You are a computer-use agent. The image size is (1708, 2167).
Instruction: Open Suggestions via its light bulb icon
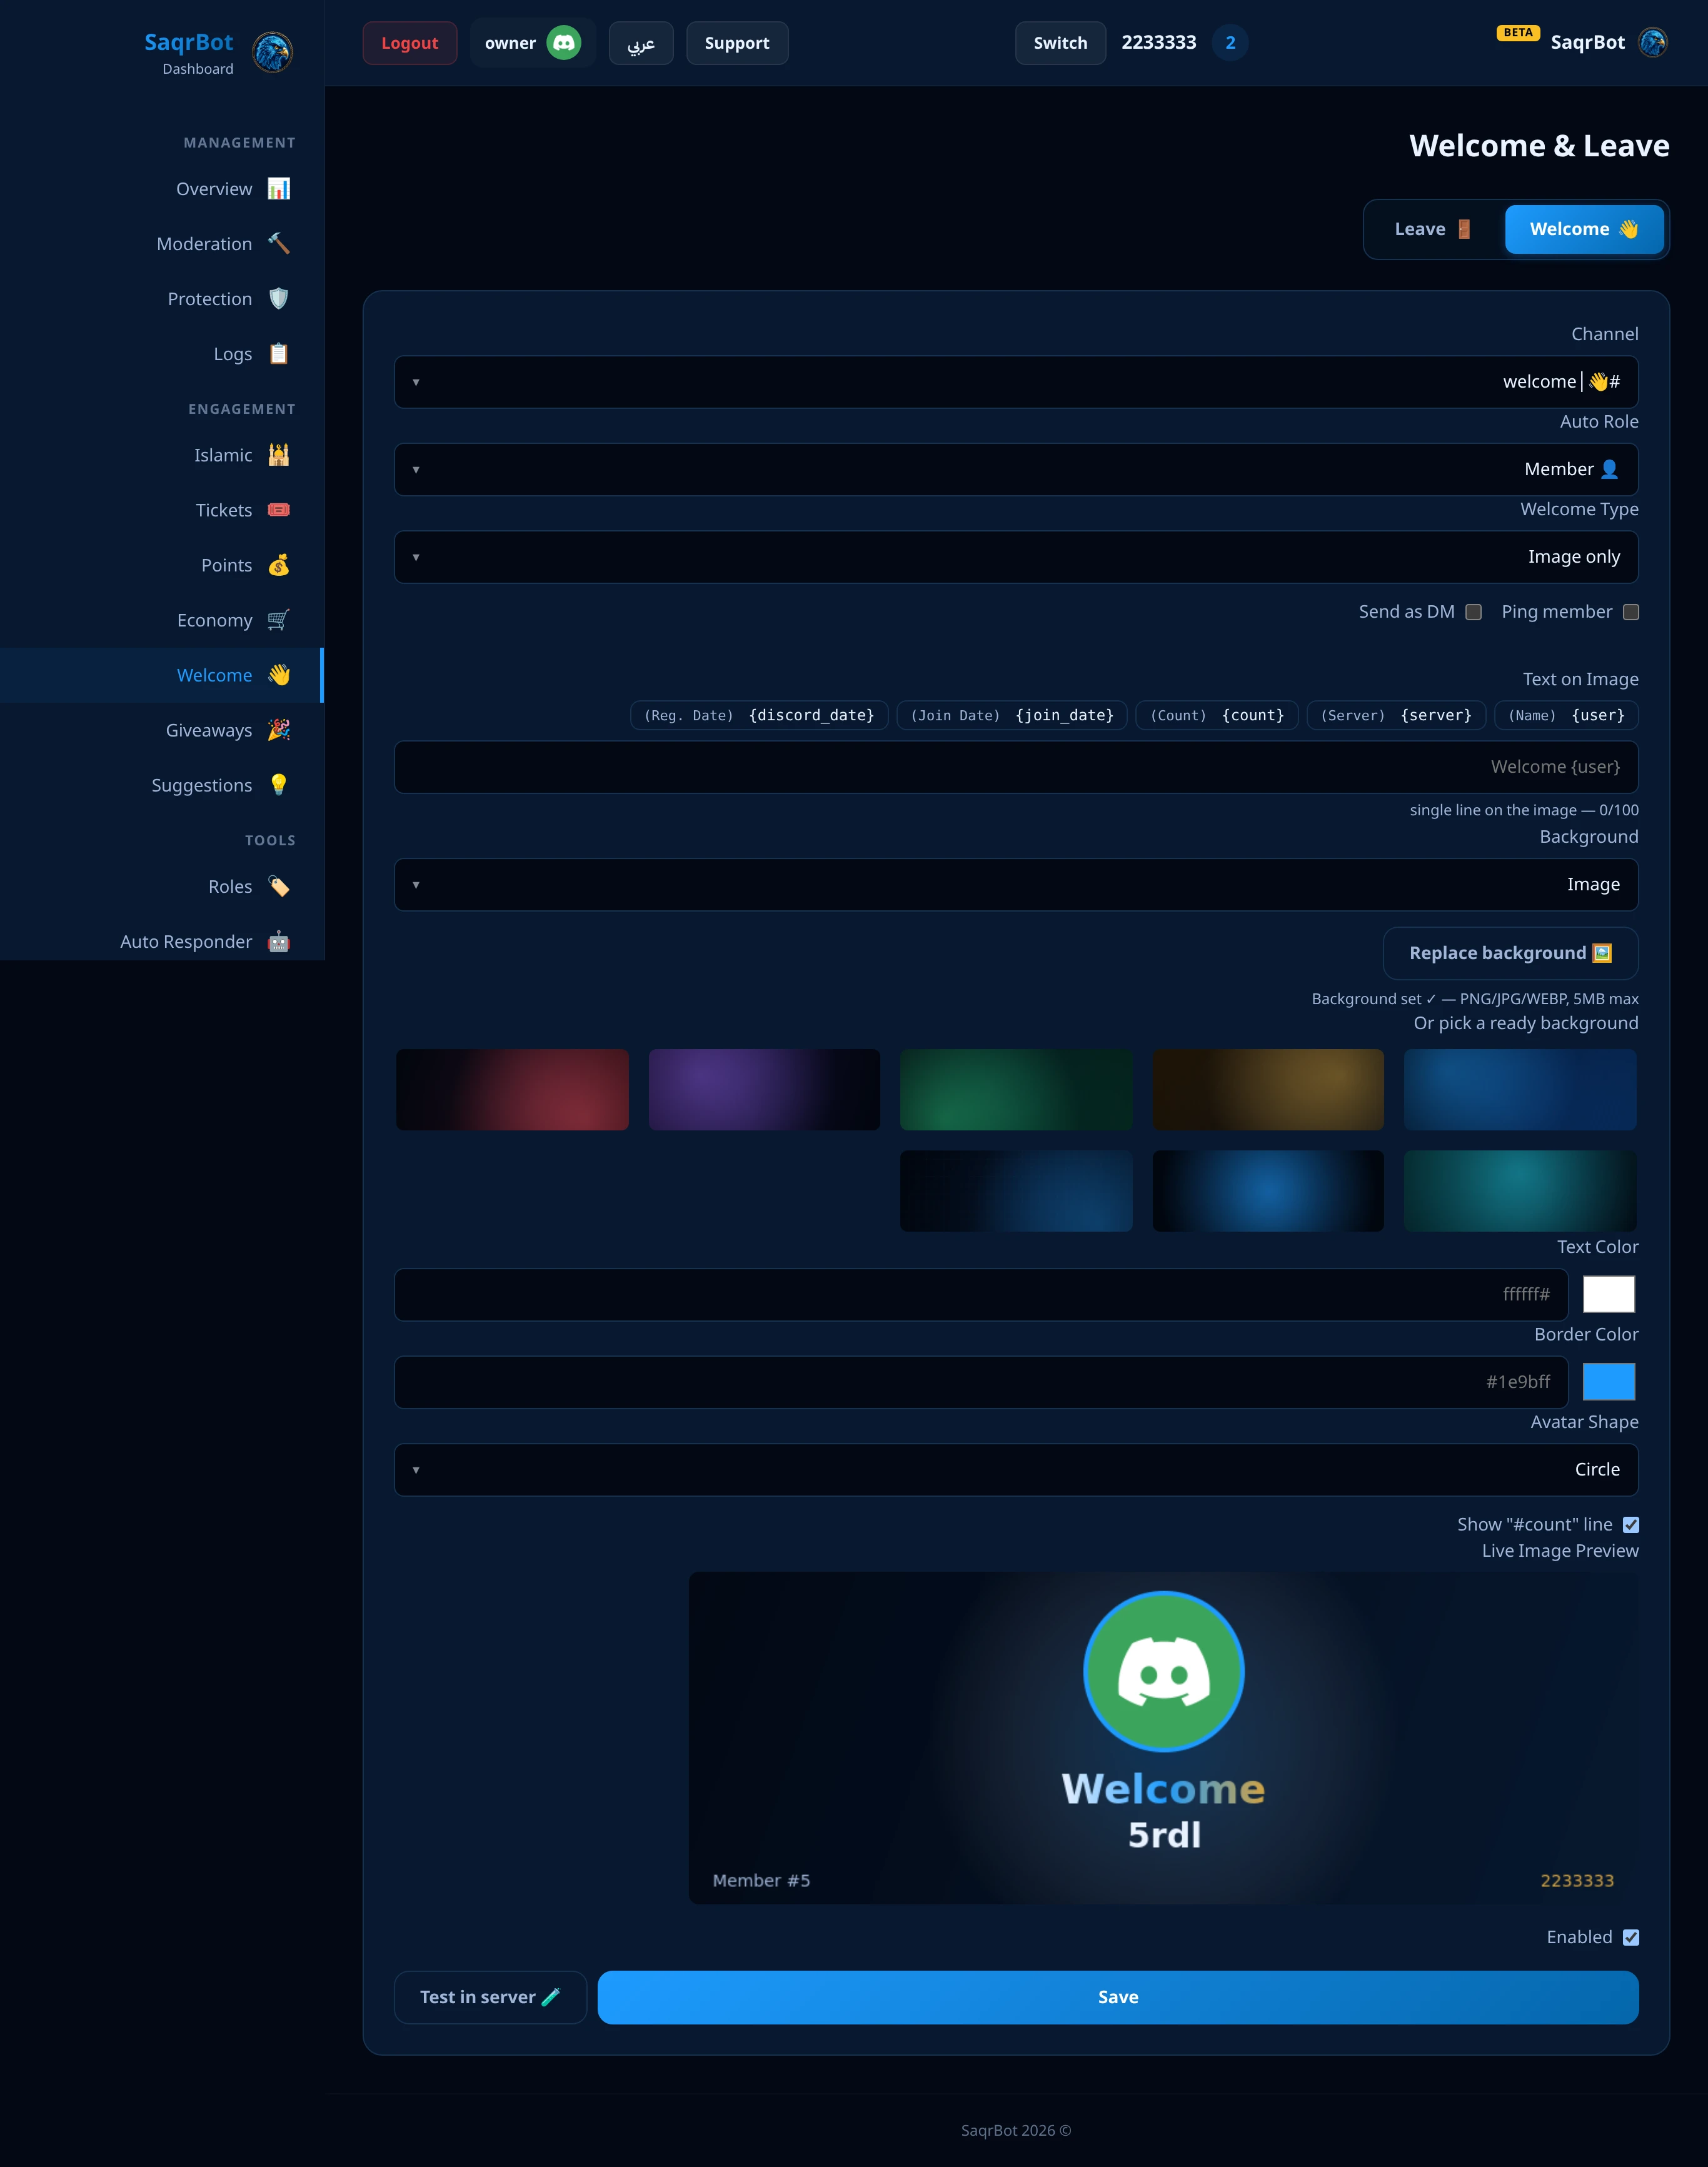(x=279, y=785)
